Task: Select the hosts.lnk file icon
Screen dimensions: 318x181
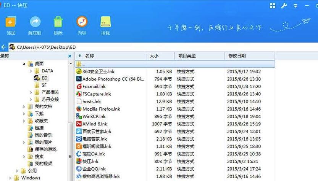Action: coord(79,102)
